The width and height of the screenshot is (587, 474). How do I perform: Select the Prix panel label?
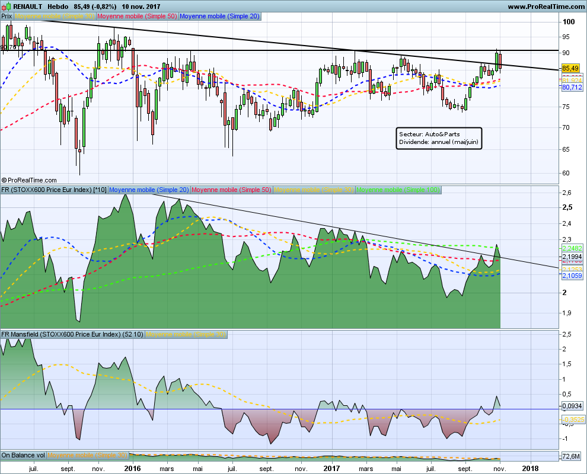tap(7, 17)
